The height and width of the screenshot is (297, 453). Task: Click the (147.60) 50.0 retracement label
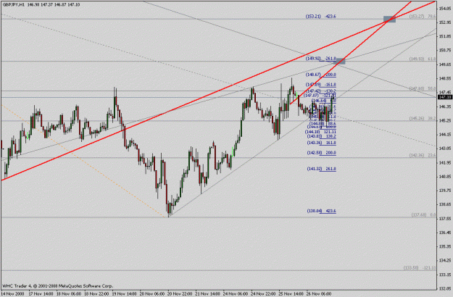(x=423, y=88)
